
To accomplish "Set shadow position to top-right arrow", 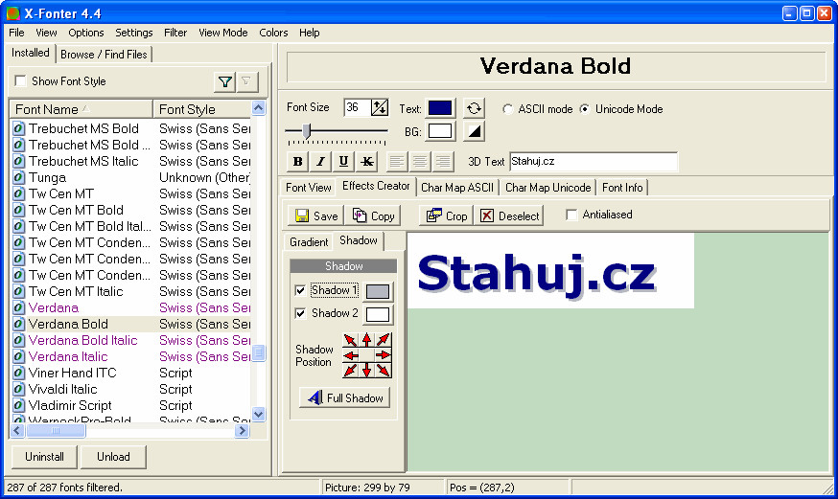I will (384, 340).
